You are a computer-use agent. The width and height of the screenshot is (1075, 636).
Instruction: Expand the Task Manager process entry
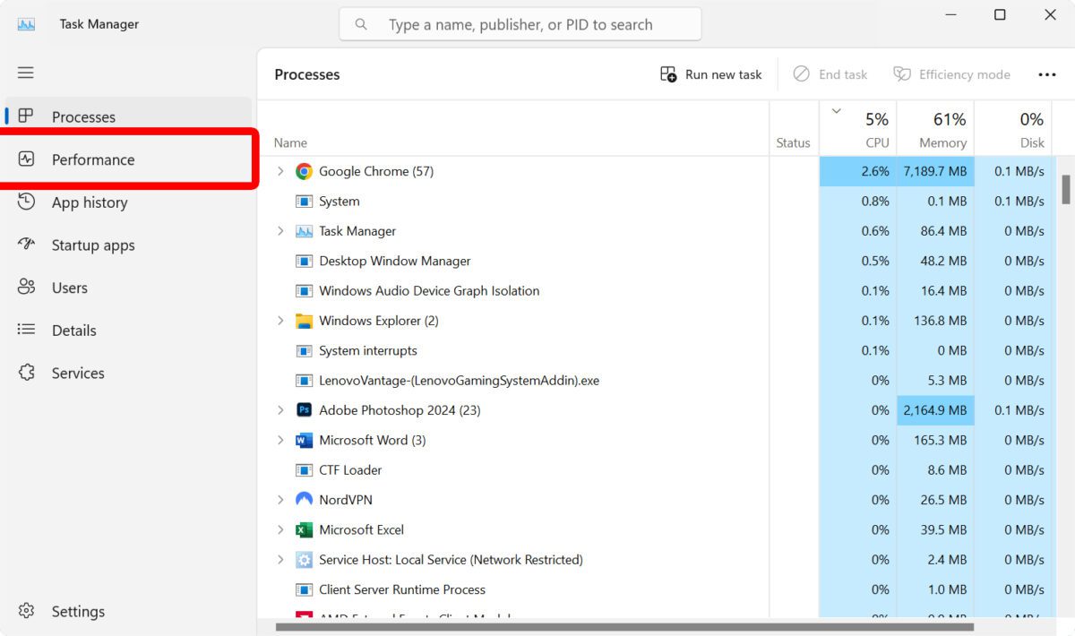(x=280, y=231)
